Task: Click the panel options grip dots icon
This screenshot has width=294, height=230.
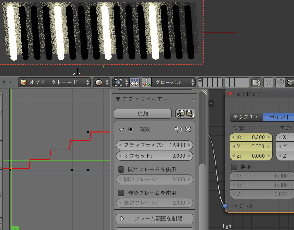Action: pyautogui.click(x=192, y=100)
